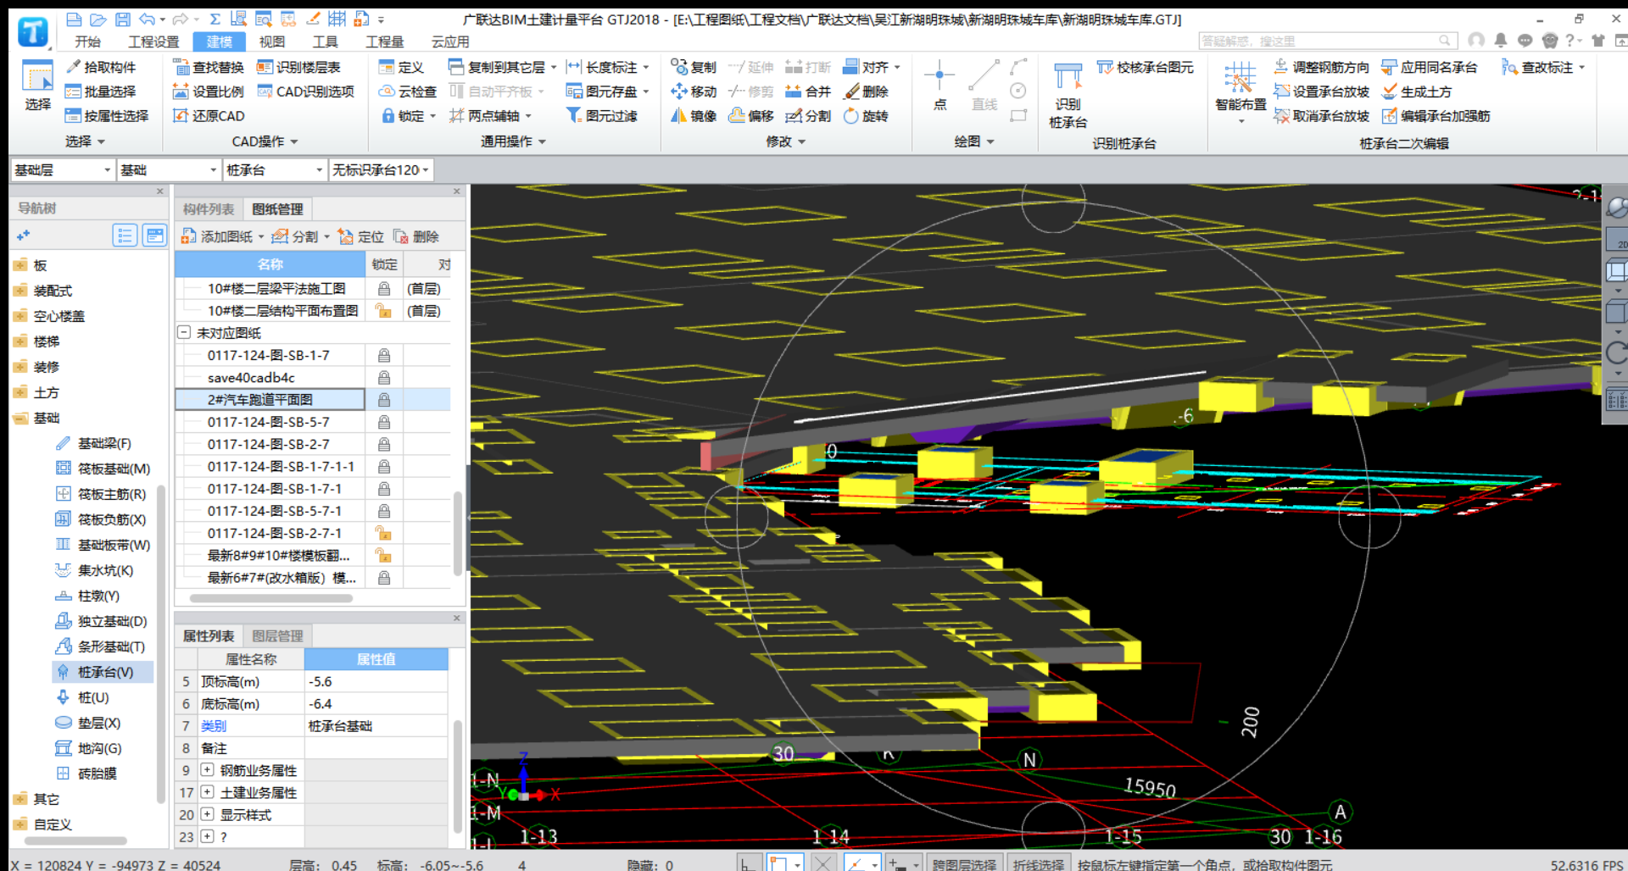The image size is (1628, 871).
Task: Switch to the 图层管理 tab
Action: 277,636
